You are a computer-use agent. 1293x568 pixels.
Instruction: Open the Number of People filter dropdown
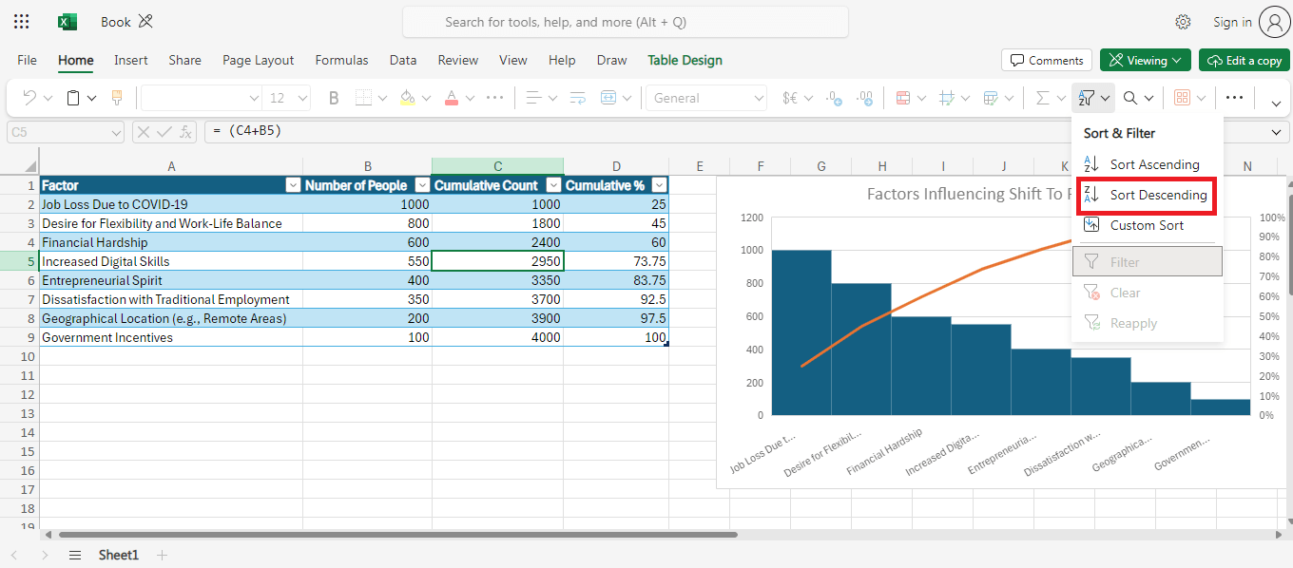(422, 185)
